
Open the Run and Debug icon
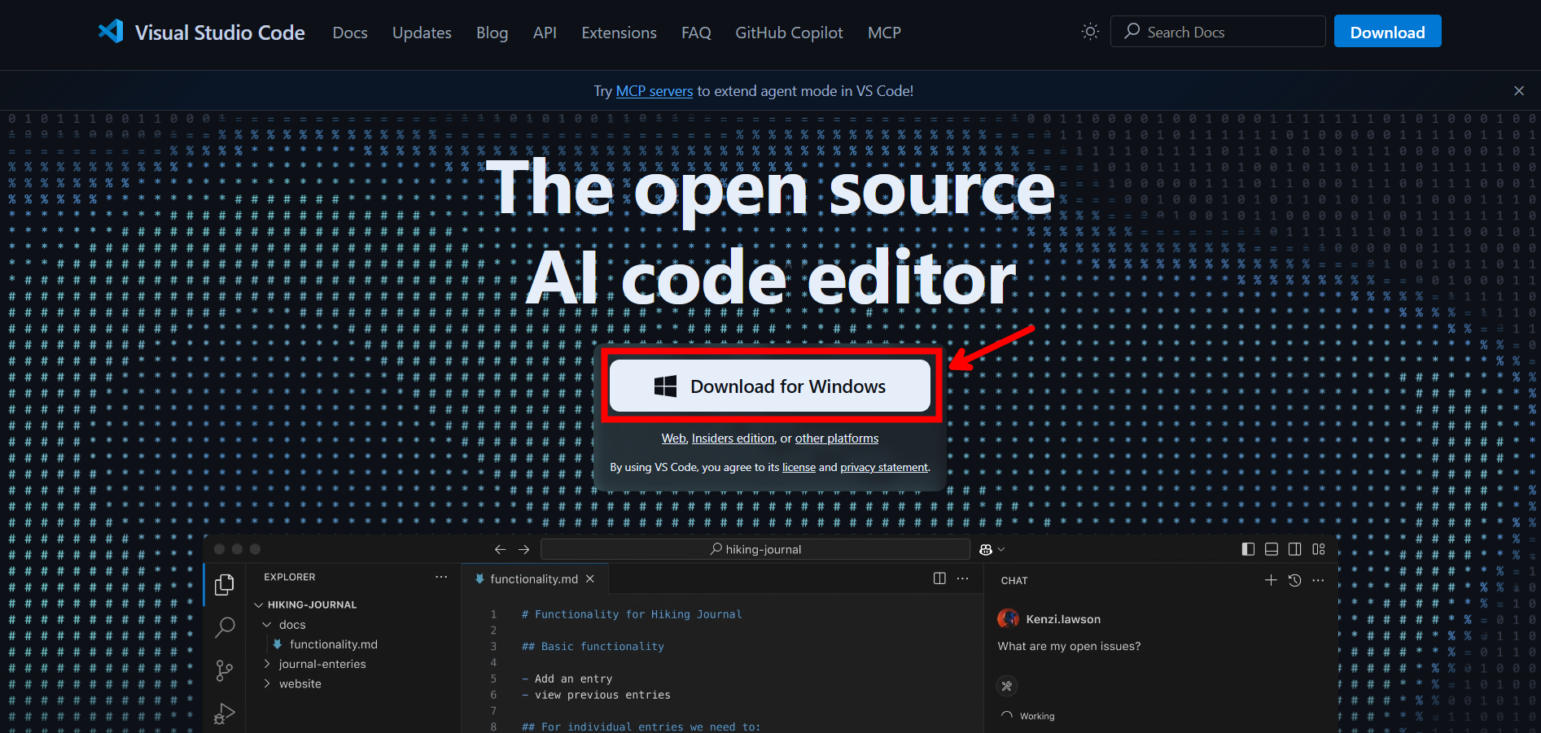pos(225,713)
